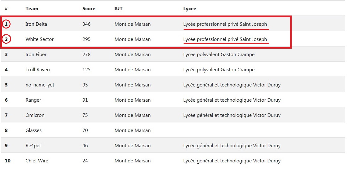Select the no_name_yet team entry
348x172 pixels.
coord(40,85)
